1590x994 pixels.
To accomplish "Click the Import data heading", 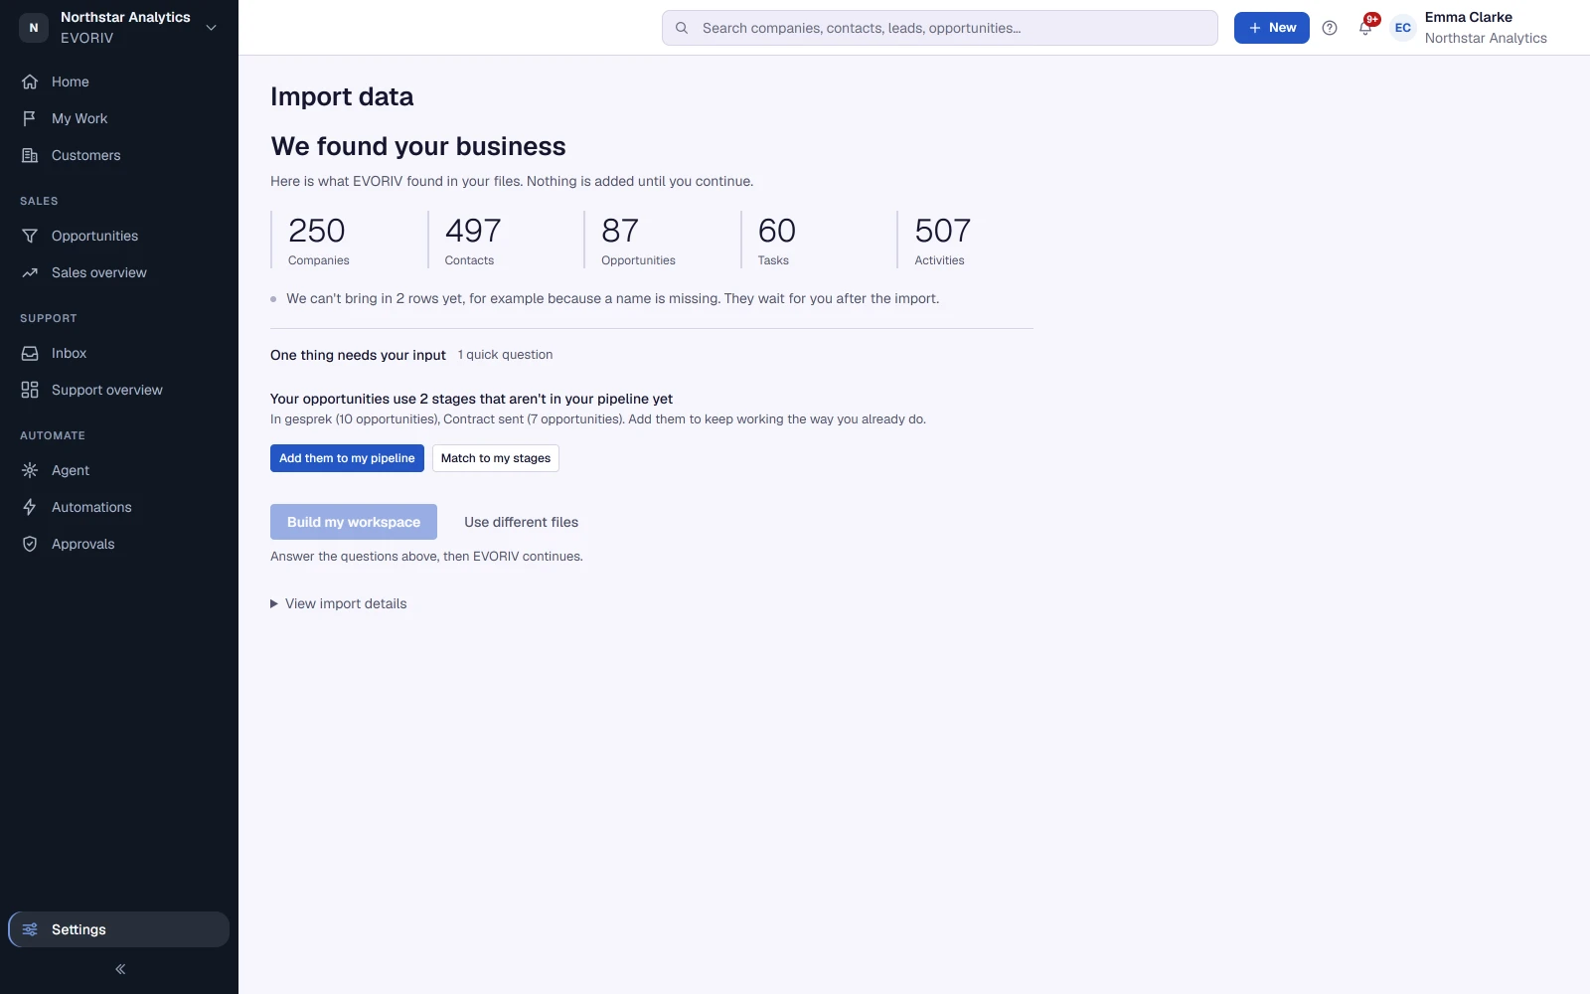I will click(342, 96).
